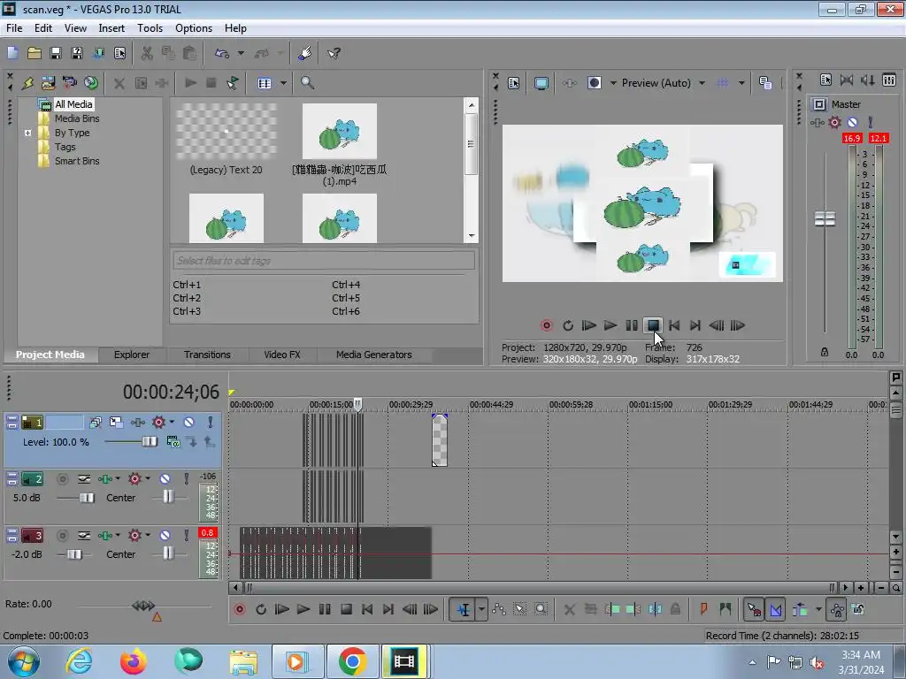Image resolution: width=906 pixels, height=679 pixels.
Task: Switch to the Media Generators tab
Action: point(374,355)
